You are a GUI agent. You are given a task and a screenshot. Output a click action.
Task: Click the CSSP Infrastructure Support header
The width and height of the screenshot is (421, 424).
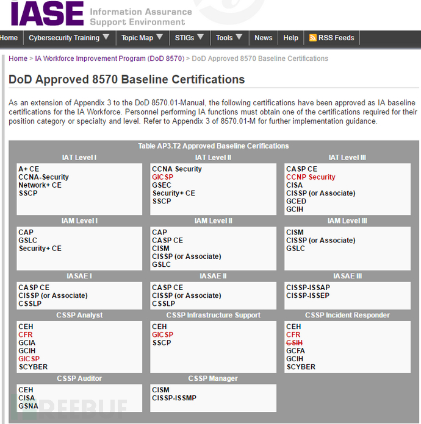(213, 315)
